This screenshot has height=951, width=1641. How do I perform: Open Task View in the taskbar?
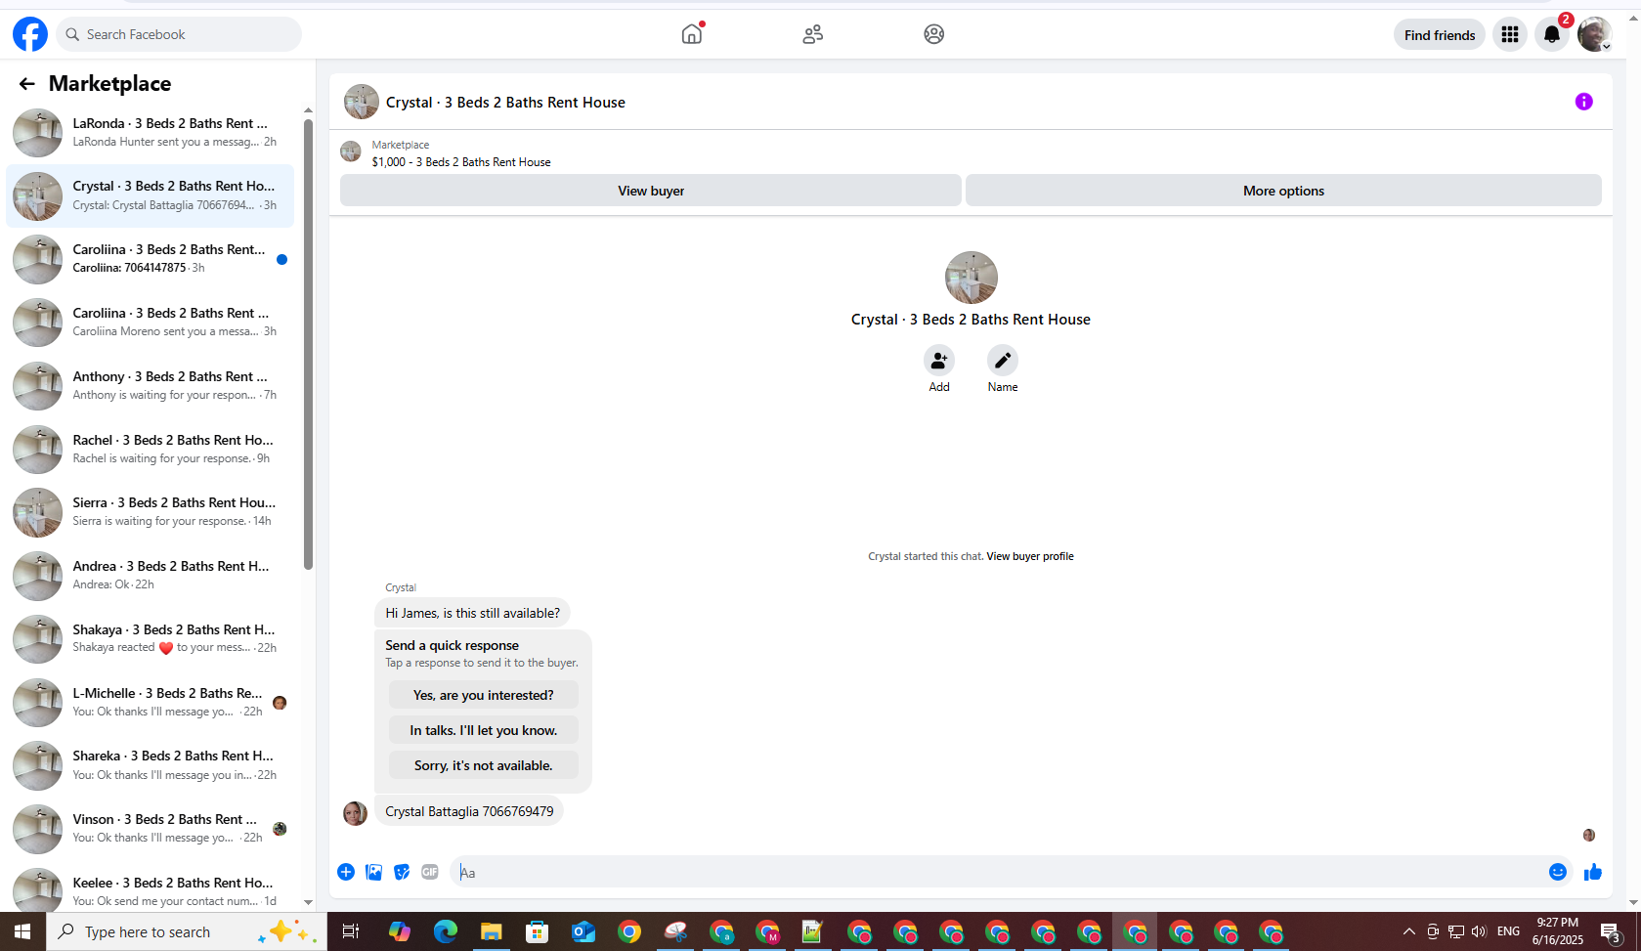coord(351,931)
